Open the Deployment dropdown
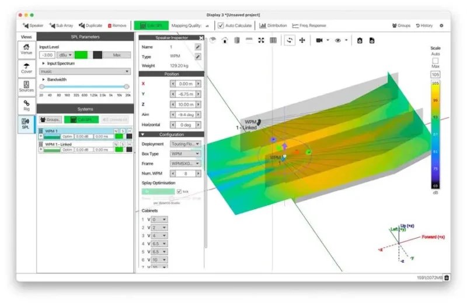The width and height of the screenshot is (467, 303). point(185,144)
